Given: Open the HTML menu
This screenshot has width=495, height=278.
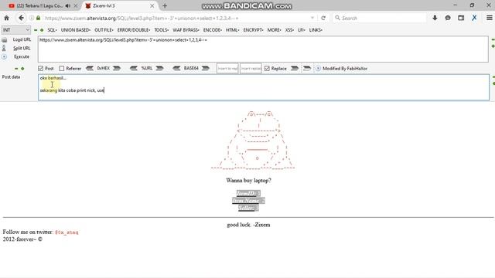Looking at the screenshot, I should coord(232,30).
